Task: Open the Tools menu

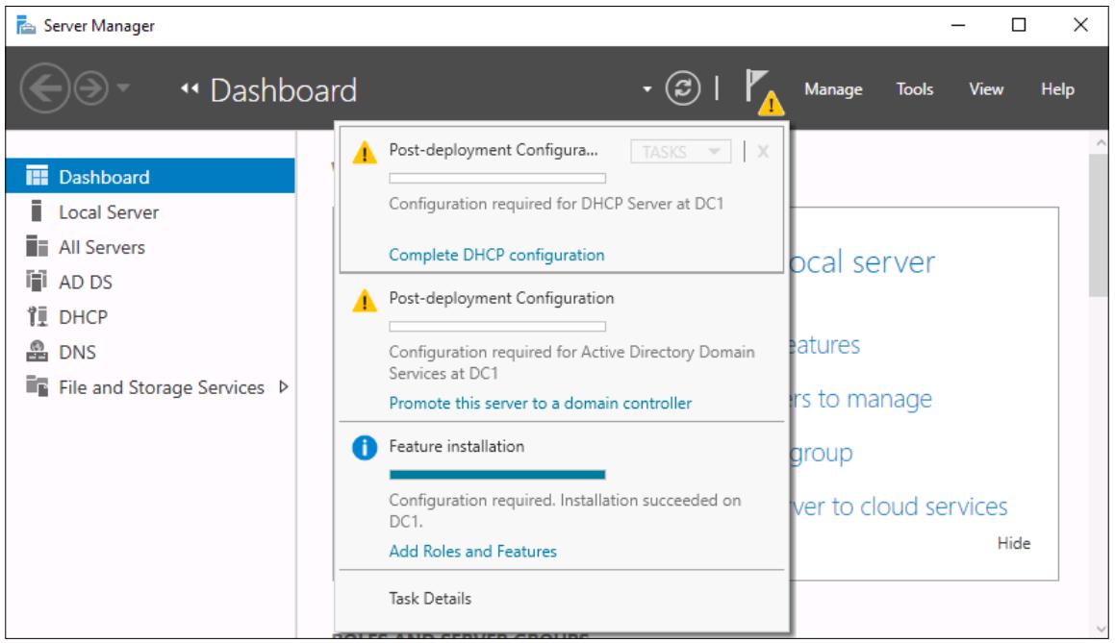Action: (915, 89)
